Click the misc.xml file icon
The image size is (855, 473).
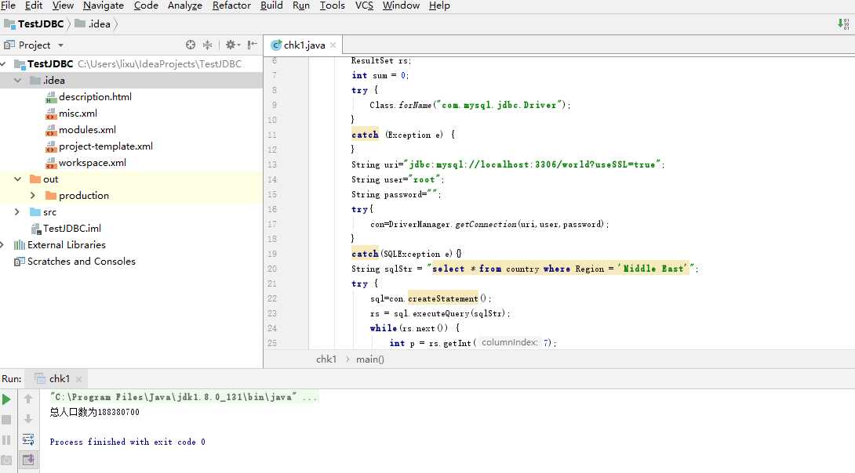coord(51,114)
